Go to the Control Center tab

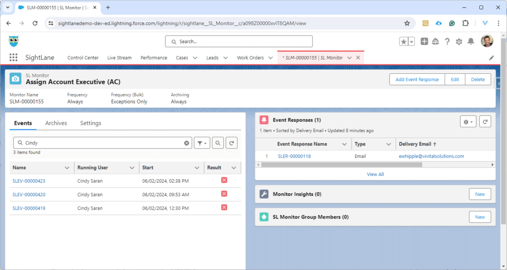point(83,58)
